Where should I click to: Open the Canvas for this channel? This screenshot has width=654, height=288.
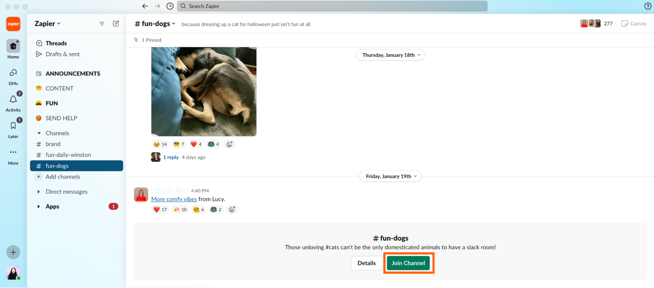[634, 24]
